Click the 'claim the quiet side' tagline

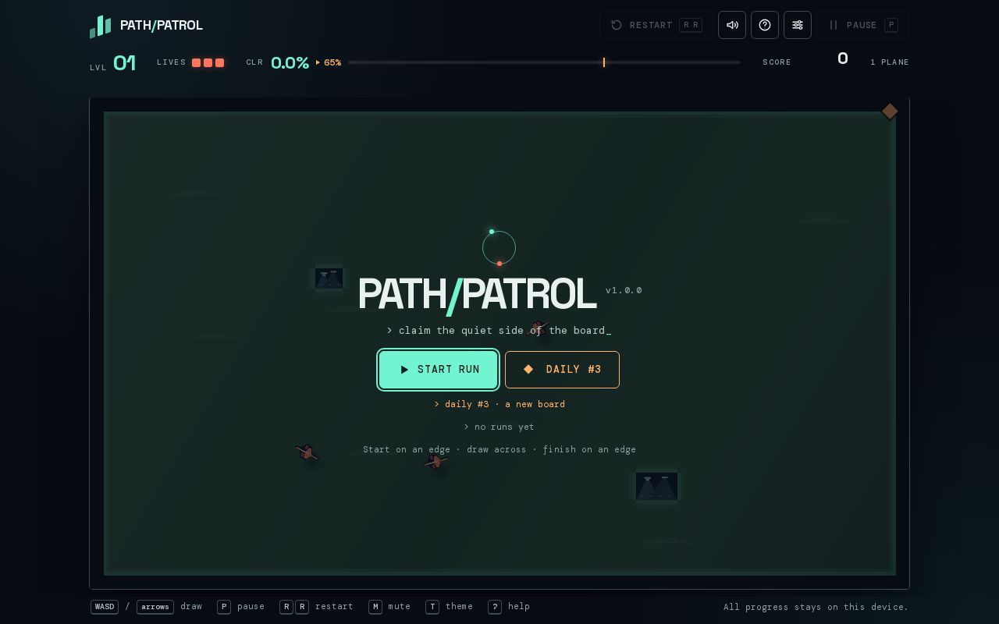click(x=499, y=331)
